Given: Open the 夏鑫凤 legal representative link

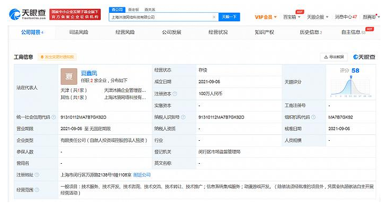Looking at the screenshot, I should pyautogui.click(x=89, y=73).
